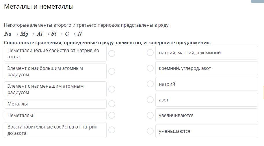Click circle next to 'Элемент с наименьшим атомным радиусом'
This screenshot has width=264, height=146.
112,89
